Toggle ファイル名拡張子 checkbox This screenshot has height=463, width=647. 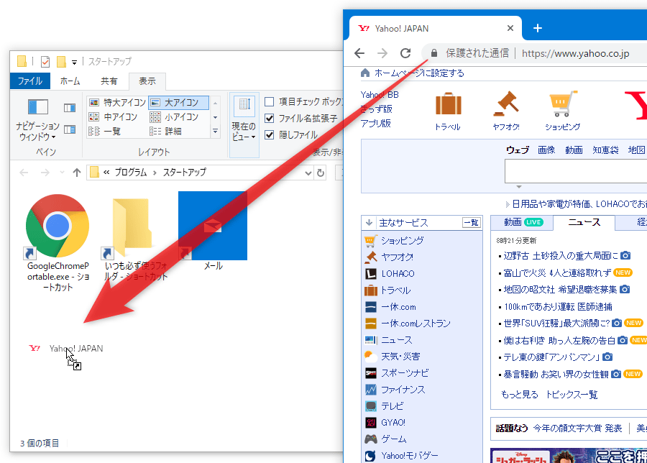tap(269, 119)
